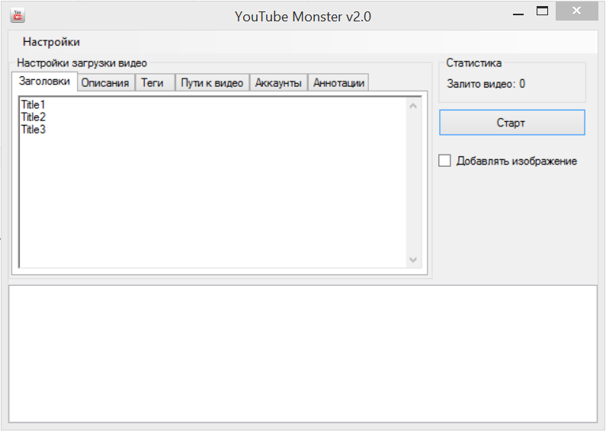Click the Title1 line in titles box

34,104
